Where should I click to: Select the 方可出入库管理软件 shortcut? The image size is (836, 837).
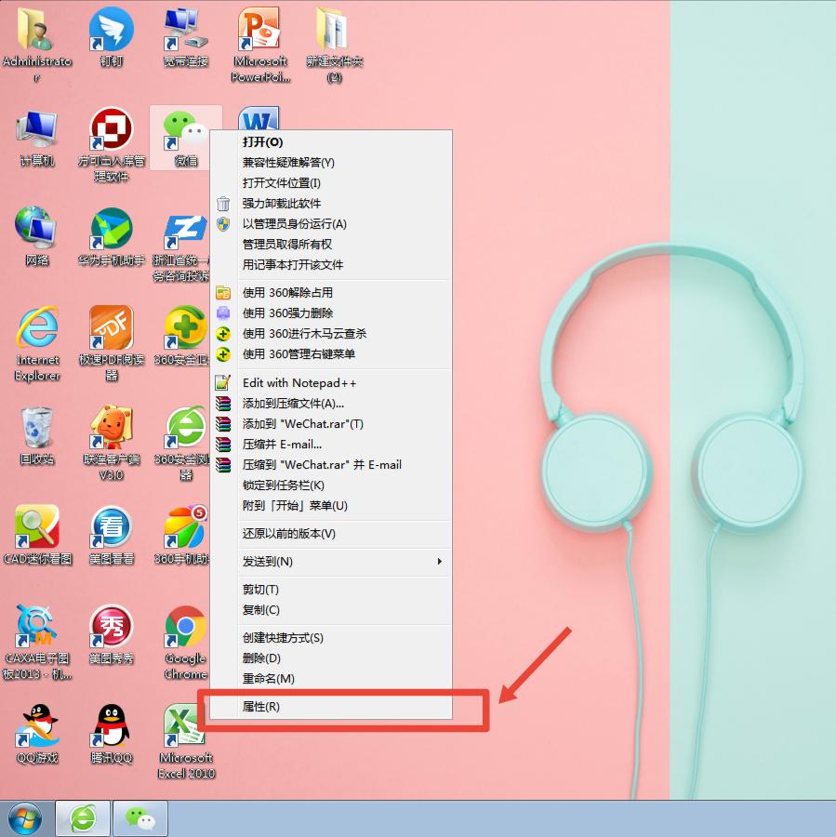(111, 145)
